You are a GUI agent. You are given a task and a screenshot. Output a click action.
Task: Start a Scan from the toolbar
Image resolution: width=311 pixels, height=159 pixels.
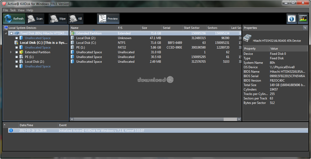pyautogui.click(x=32, y=19)
